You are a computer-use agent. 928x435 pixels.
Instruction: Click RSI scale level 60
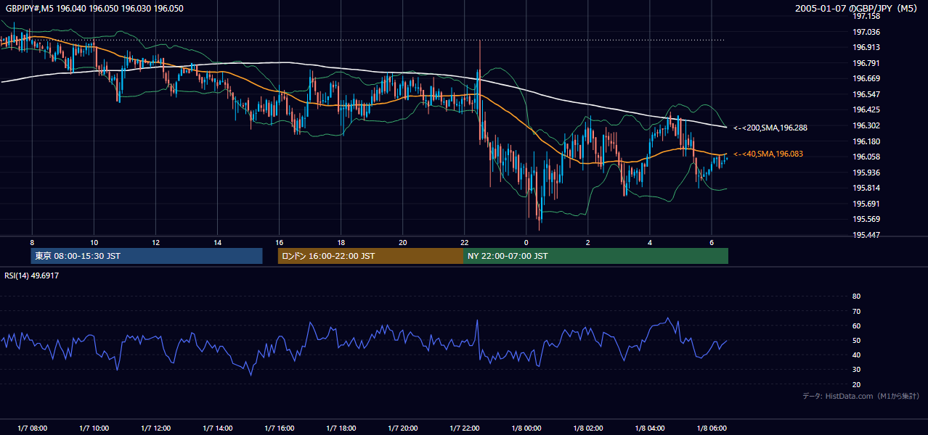856,326
